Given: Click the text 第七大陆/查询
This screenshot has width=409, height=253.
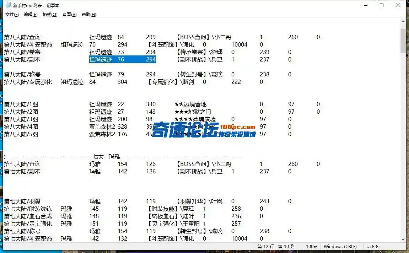Looking at the screenshot, I should tap(22, 164).
